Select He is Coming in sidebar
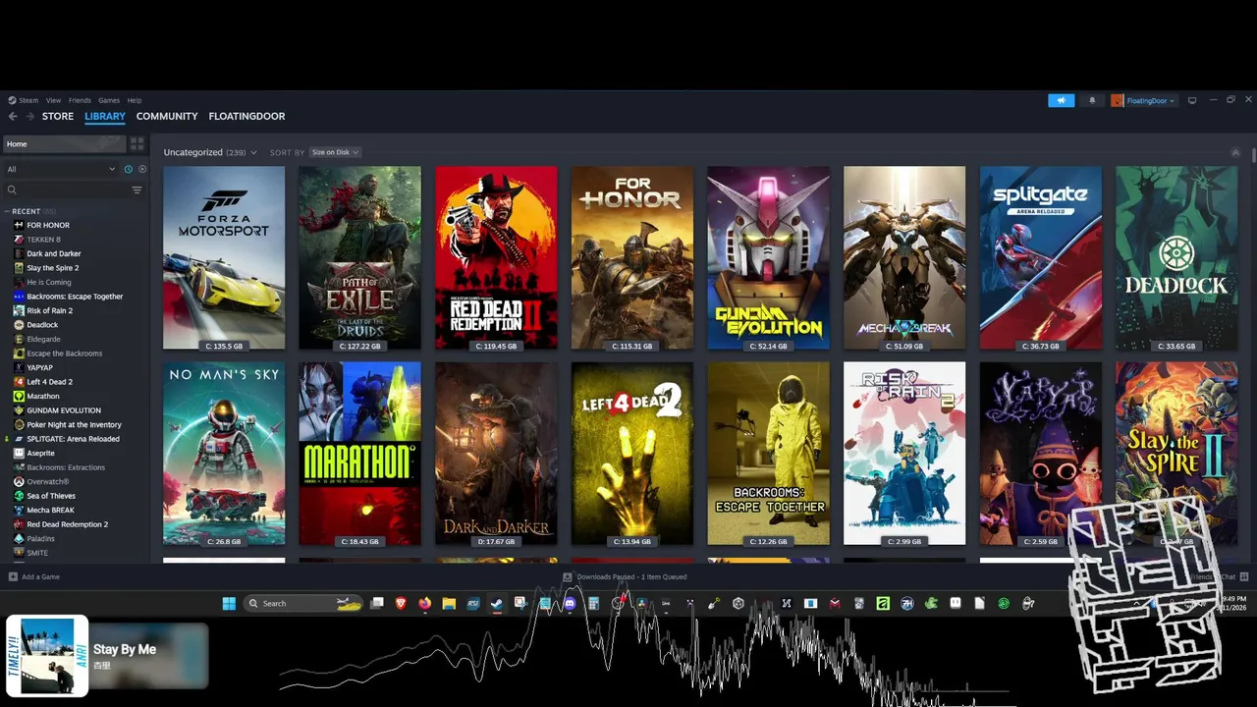Viewport: 1257px width, 707px height. click(x=49, y=282)
